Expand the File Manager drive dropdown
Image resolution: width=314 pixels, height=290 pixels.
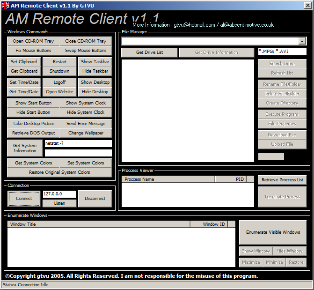[x=302, y=41]
